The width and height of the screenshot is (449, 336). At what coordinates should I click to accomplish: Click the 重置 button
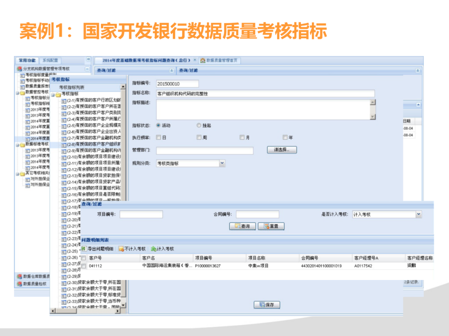[x=271, y=226]
